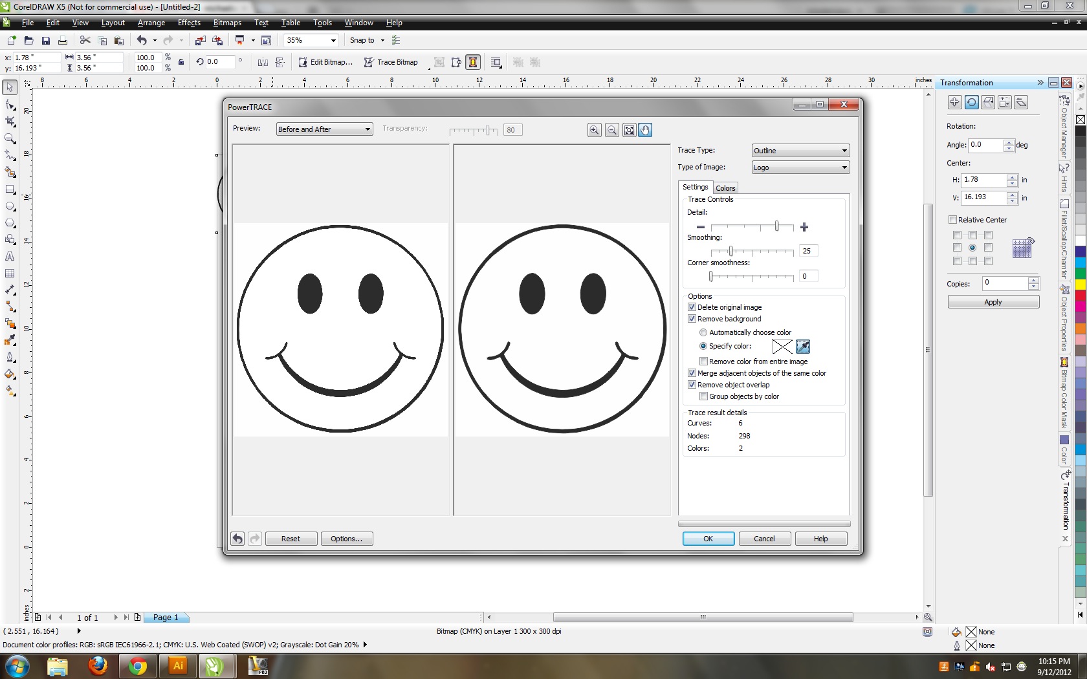Image resolution: width=1087 pixels, height=679 pixels.
Task: Click the Save icon in the standard toolbar
Action: coord(45,40)
